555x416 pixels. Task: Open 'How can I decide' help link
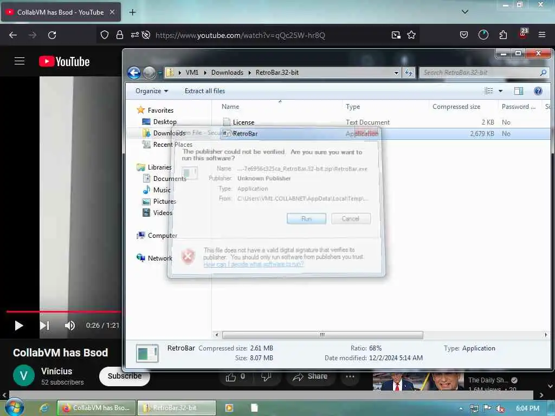pos(254,264)
